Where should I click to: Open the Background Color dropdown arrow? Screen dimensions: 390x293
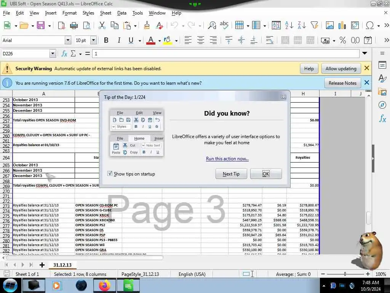click(x=176, y=40)
